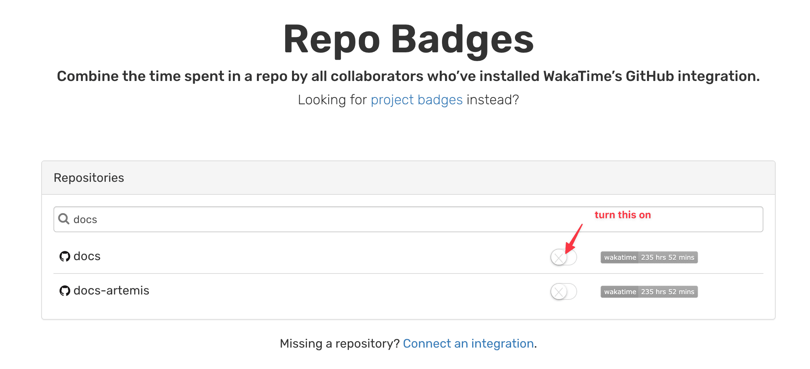The height and width of the screenshot is (369, 810).
Task: Click the wakatime badge for docs-artemis
Action: (649, 291)
